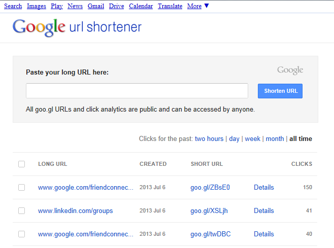Open the www.linkedin.com/groups long URL
This screenshot has width=334, height=248.
click(x=75, y=210)
